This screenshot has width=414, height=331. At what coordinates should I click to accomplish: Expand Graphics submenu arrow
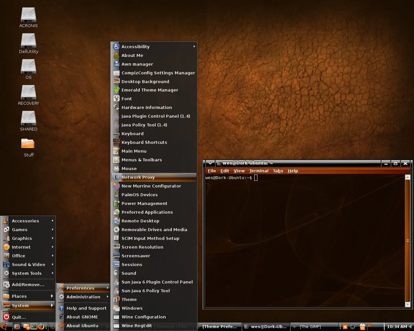[52, 238]
